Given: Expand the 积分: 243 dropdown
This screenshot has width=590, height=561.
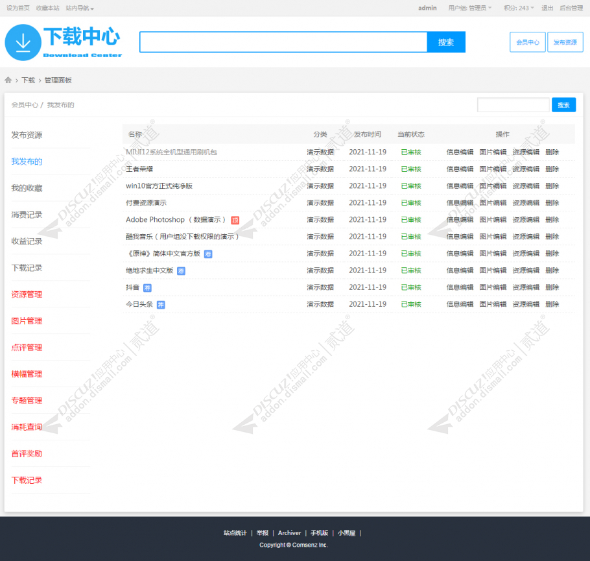Looking at the screenshot, I should pyautogui.click(x=519, y=8).
